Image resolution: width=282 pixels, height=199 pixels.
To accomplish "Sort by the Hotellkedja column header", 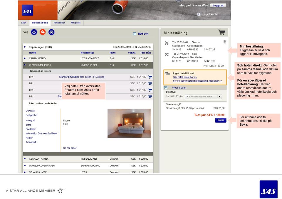I will (88, 53).
